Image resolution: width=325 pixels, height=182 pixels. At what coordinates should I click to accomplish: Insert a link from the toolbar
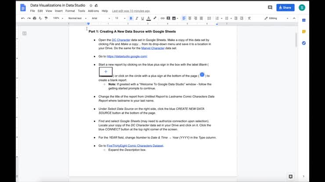tap(162, 18)
